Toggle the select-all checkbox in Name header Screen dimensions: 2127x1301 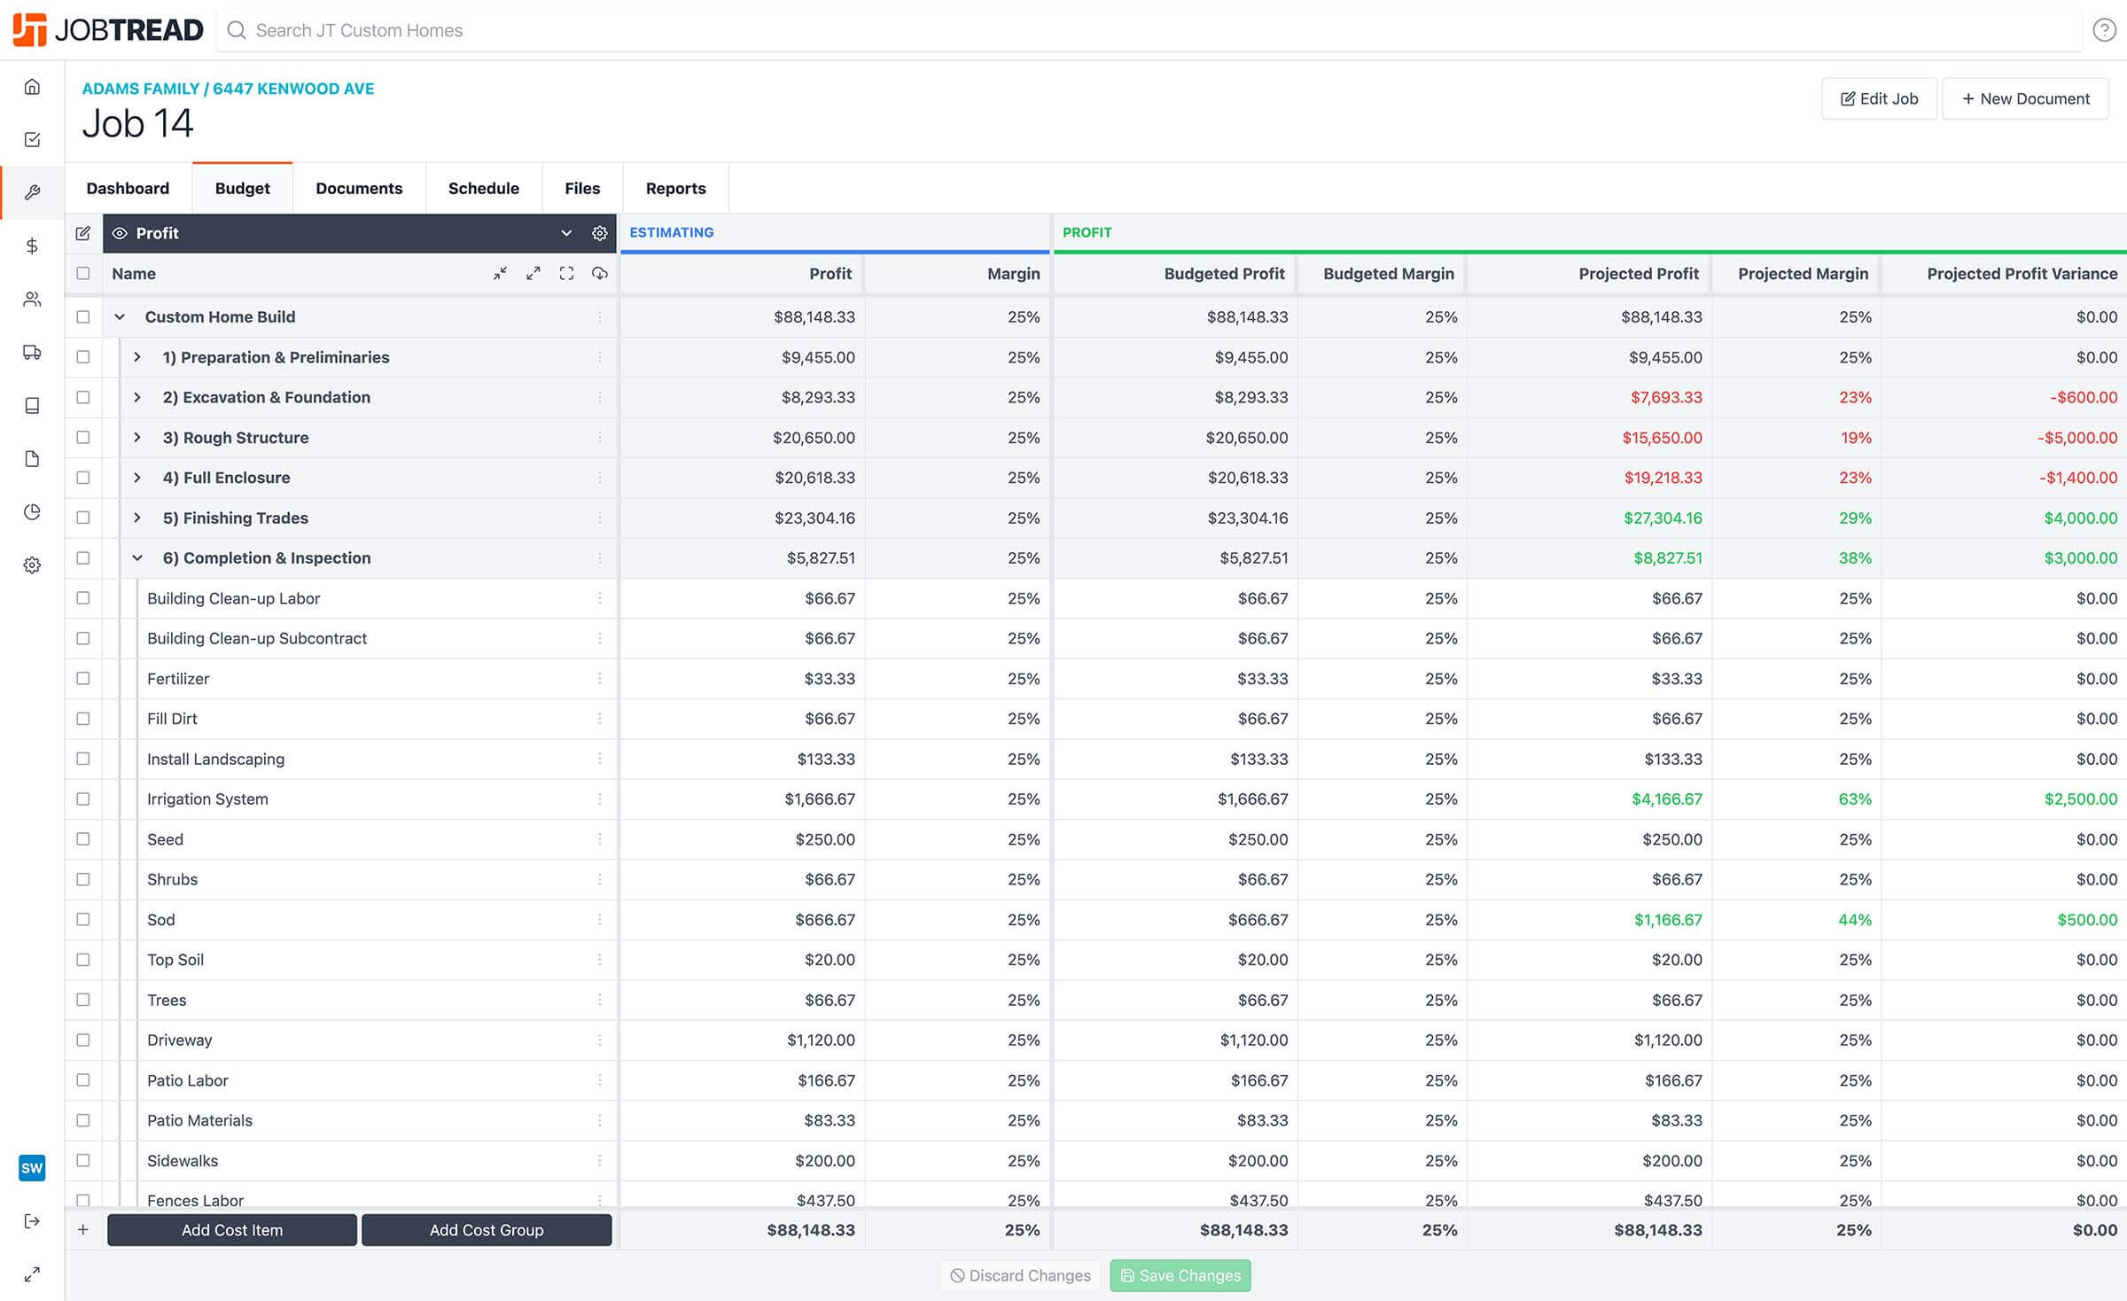tap(83, 274)
